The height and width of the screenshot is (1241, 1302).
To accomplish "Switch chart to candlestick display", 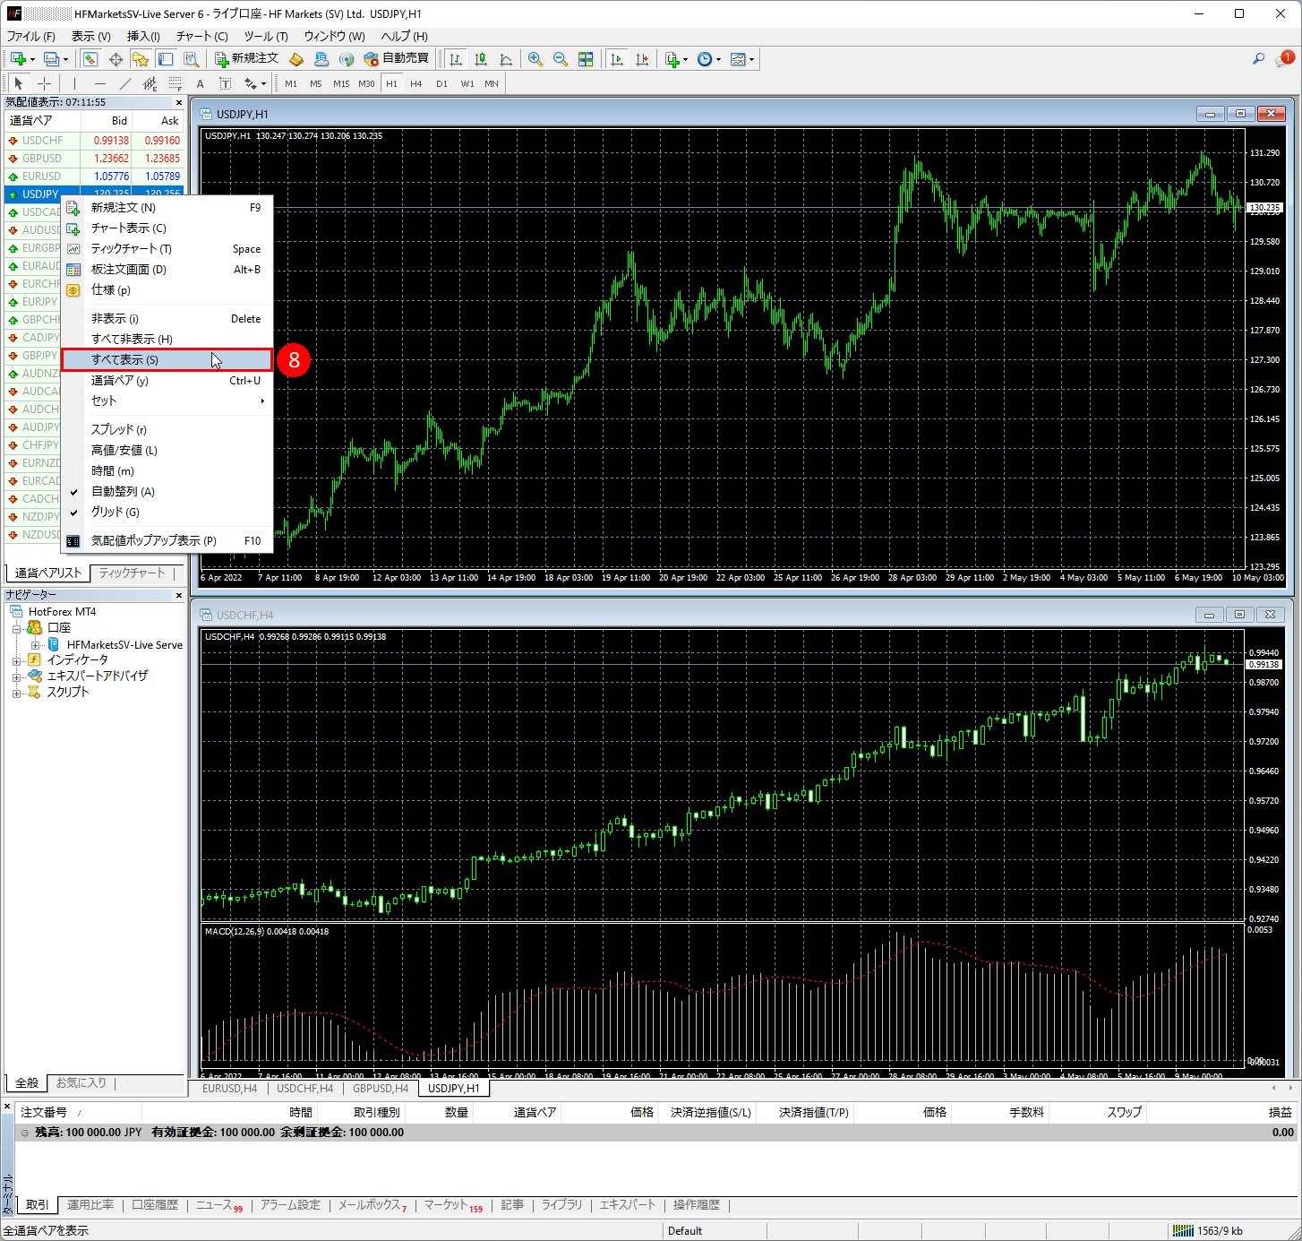I will click(481, 59).
